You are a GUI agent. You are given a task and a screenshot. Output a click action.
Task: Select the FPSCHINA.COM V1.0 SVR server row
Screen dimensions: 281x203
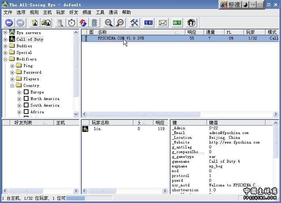(180, 38)
